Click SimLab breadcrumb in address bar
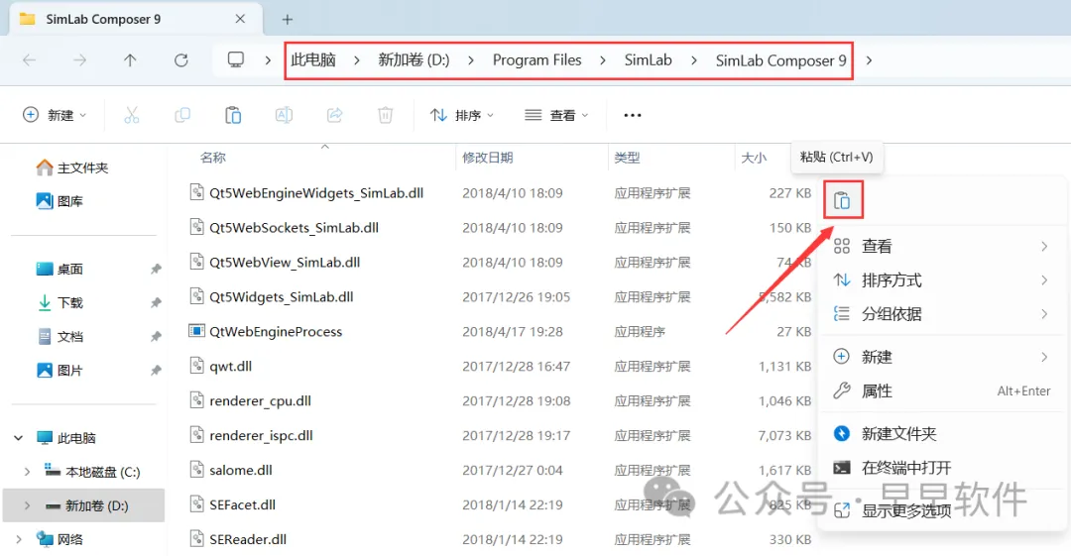 (649, 60)
